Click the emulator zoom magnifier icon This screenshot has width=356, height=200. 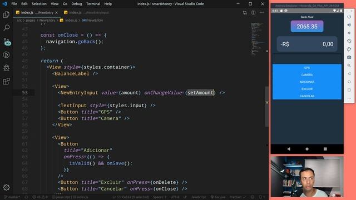349,66
